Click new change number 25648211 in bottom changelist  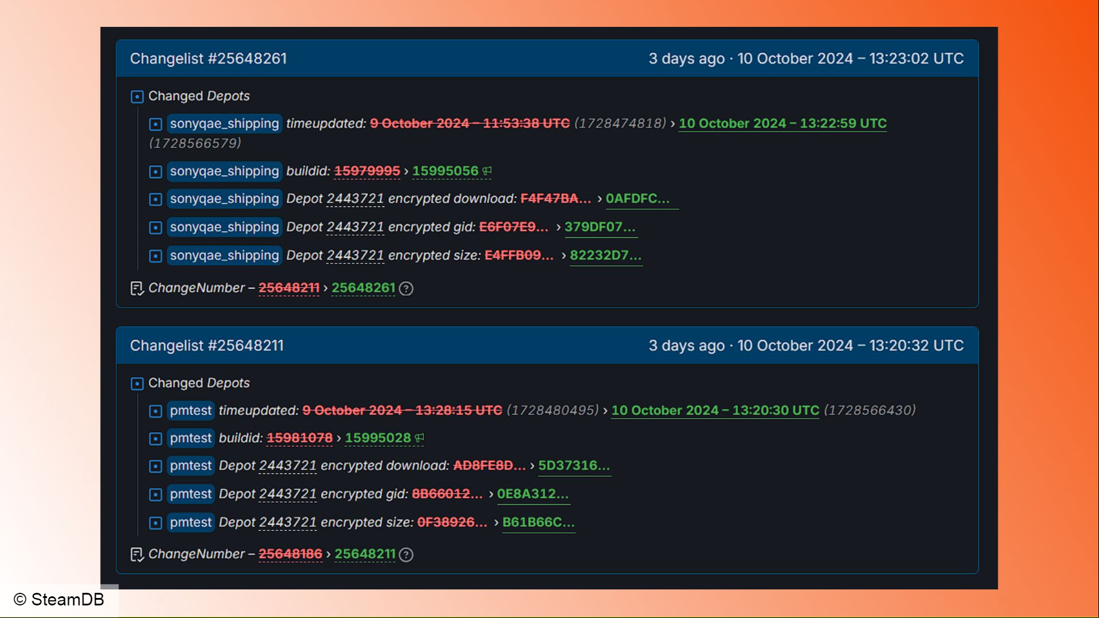point(365,554)
